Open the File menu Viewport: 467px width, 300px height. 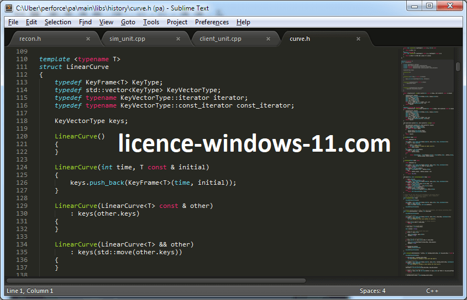(x=13, y=22)
